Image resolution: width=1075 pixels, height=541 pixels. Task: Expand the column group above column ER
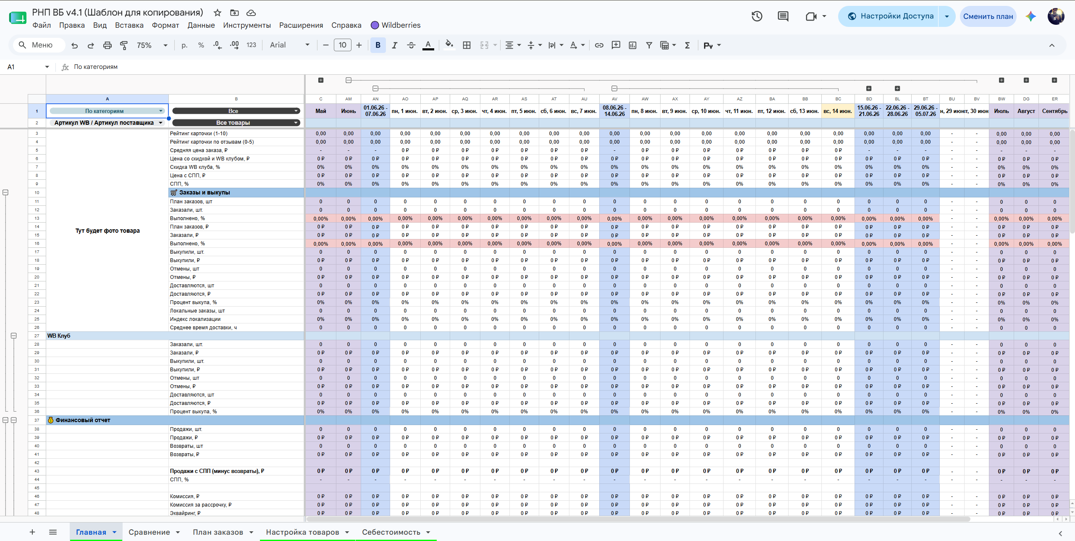click(x=1054, y=80)
